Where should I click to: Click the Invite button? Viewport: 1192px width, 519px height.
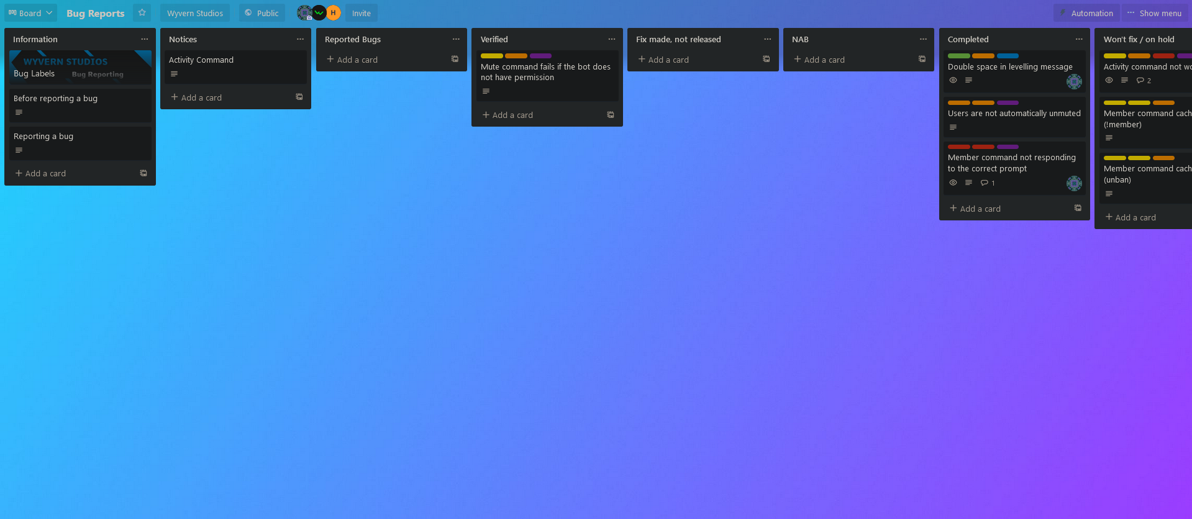click(x=362, y=12)
